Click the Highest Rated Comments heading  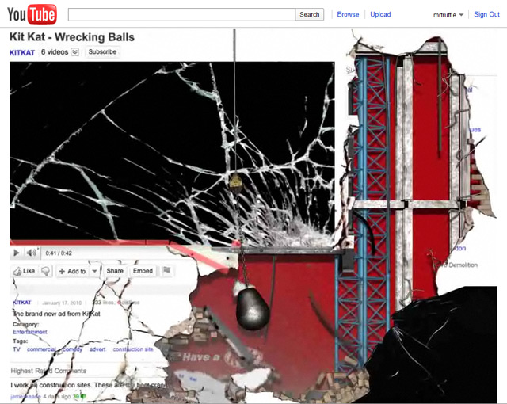48,371
